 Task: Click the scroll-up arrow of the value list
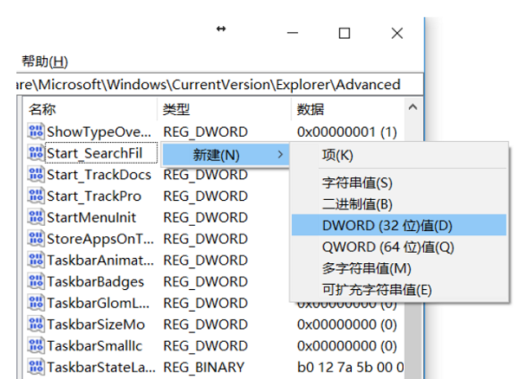[413, 107]
